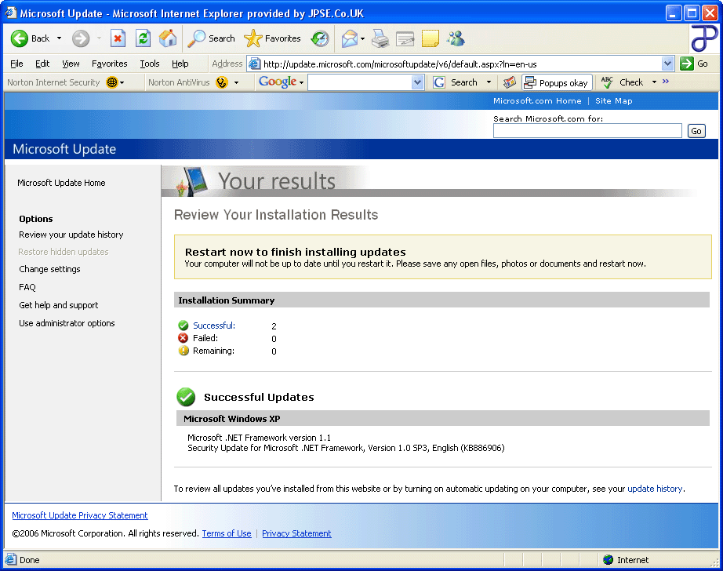This screenshot has width=723, height=571.
Task: Open the Back button history dropdown arrow
Action: click(59, 38)
